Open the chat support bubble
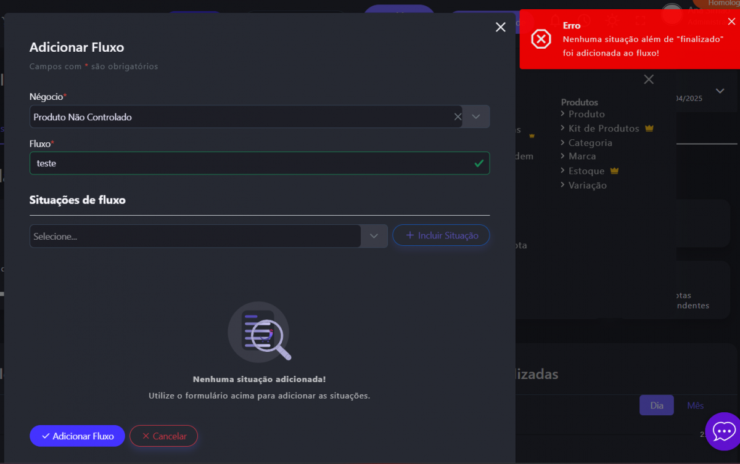 722,431
